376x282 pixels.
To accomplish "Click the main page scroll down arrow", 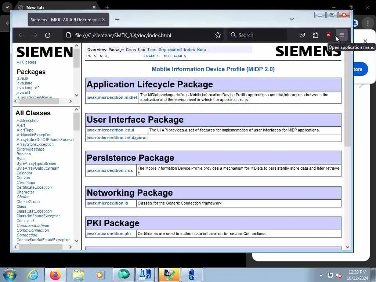I will tap(347, 247).
